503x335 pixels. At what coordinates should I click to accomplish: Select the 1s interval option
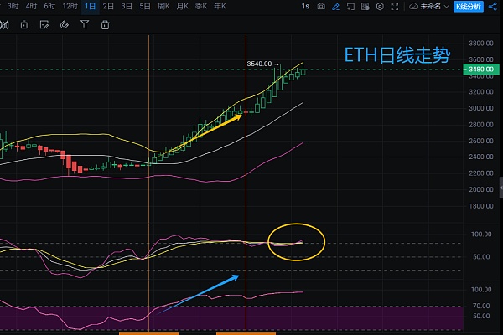pos(305,7)
